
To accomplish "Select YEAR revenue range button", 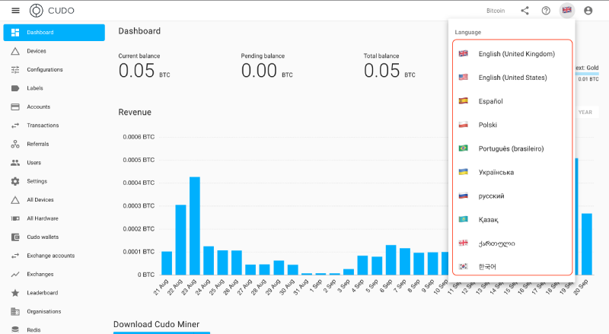I will 585,113.
